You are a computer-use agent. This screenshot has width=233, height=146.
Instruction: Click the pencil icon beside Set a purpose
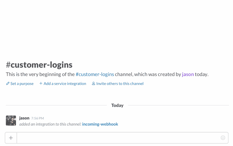pos(8,84)
